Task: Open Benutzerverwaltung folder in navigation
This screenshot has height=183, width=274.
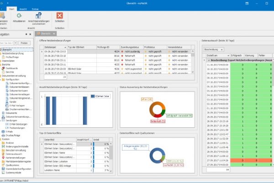Action: 16,150
